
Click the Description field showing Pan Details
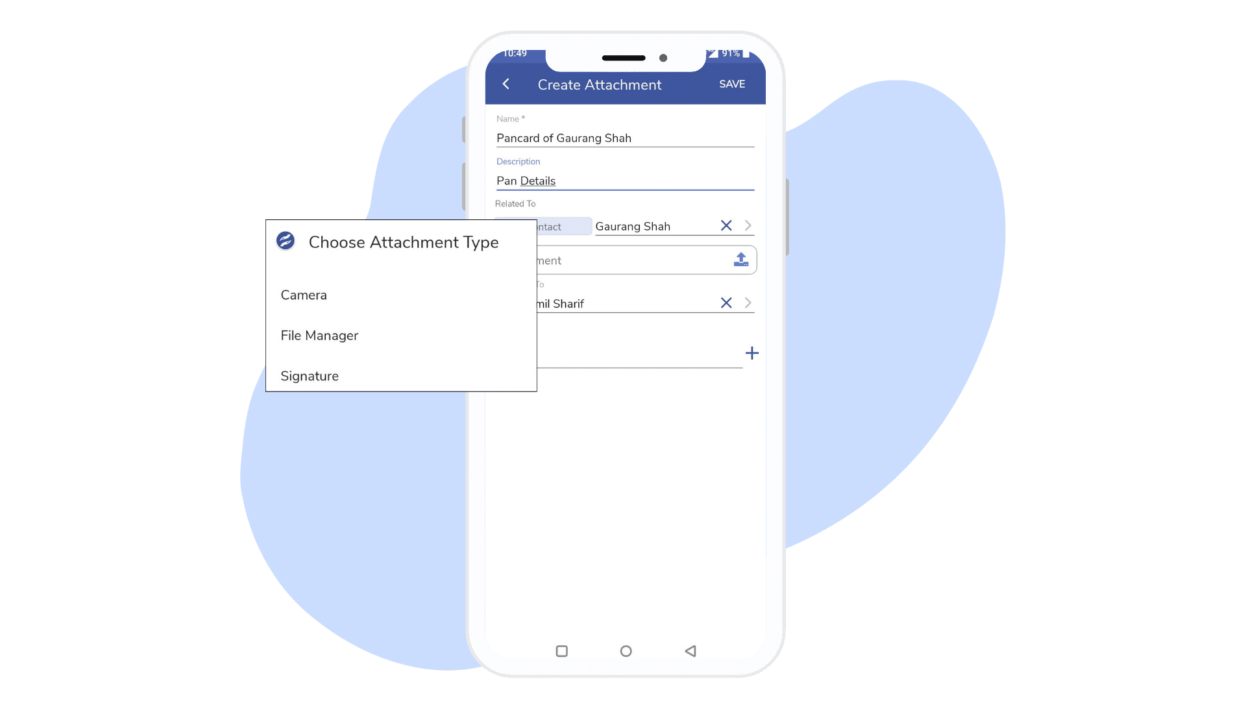point(624,180)
